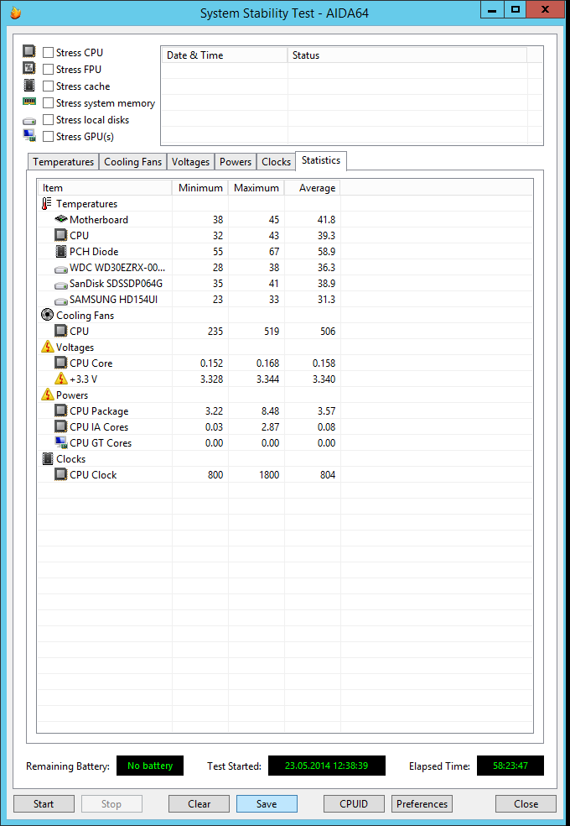
Task: Click the test started value '23.05.2014 12:38:39'
Action: (x=327, y=766)
